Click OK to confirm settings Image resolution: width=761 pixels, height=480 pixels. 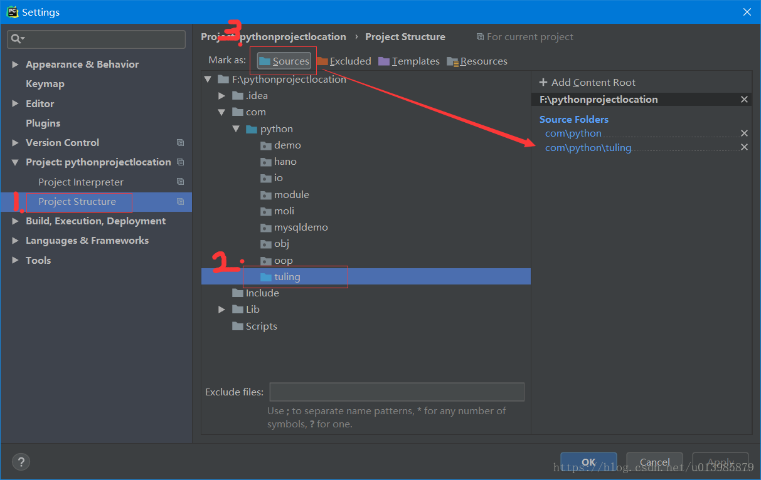[x=588, y=462]
